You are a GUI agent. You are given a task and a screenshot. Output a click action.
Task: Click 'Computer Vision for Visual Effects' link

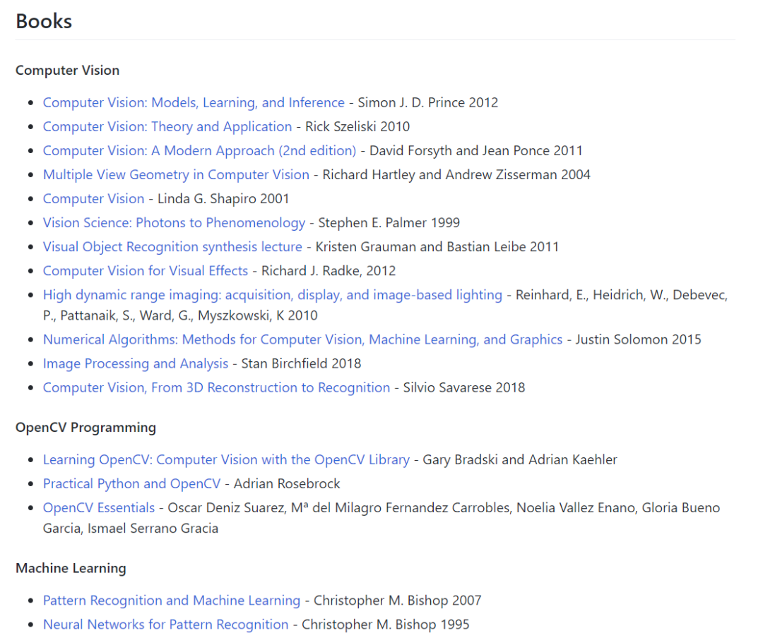[x=146, y=271]
